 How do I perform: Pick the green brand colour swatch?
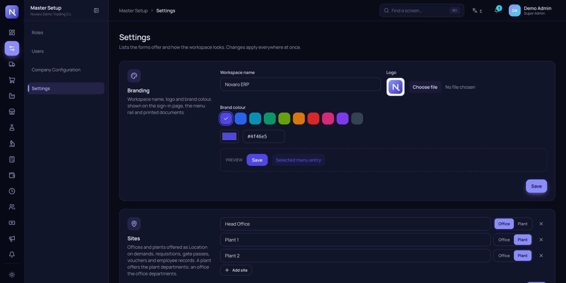[x=270, y=119]
